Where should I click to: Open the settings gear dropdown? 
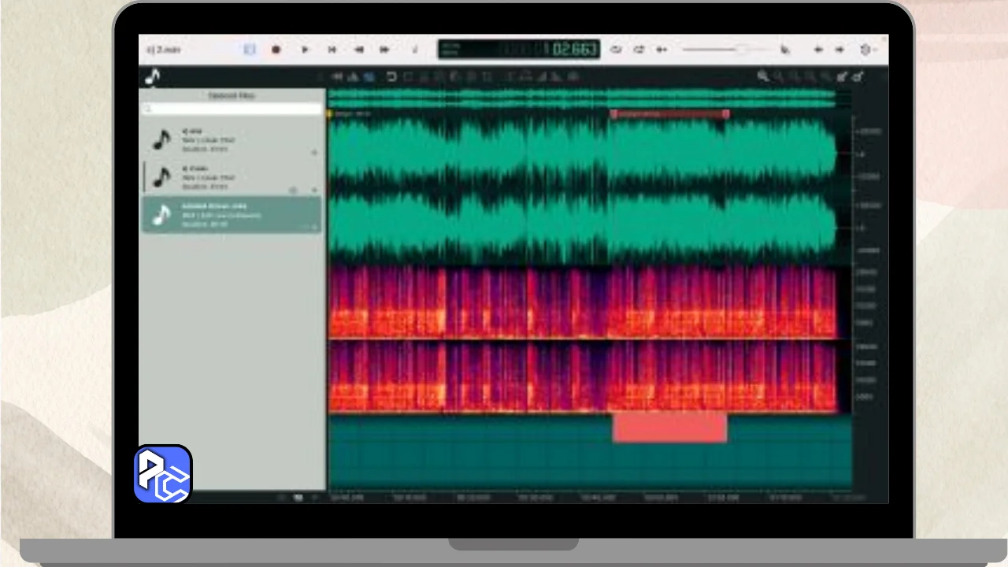[867, 50]
